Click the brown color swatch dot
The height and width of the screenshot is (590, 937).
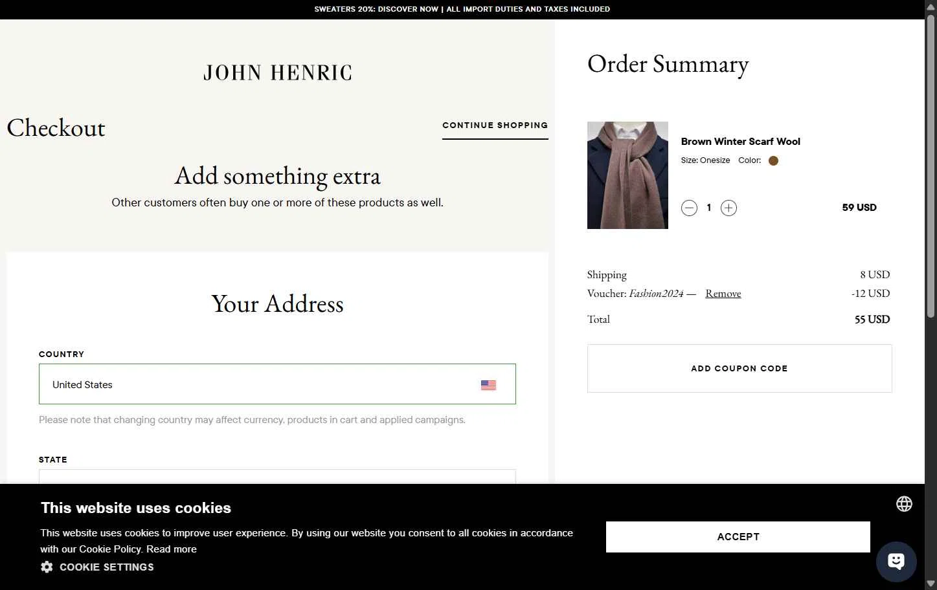click(x=773, y=160)
